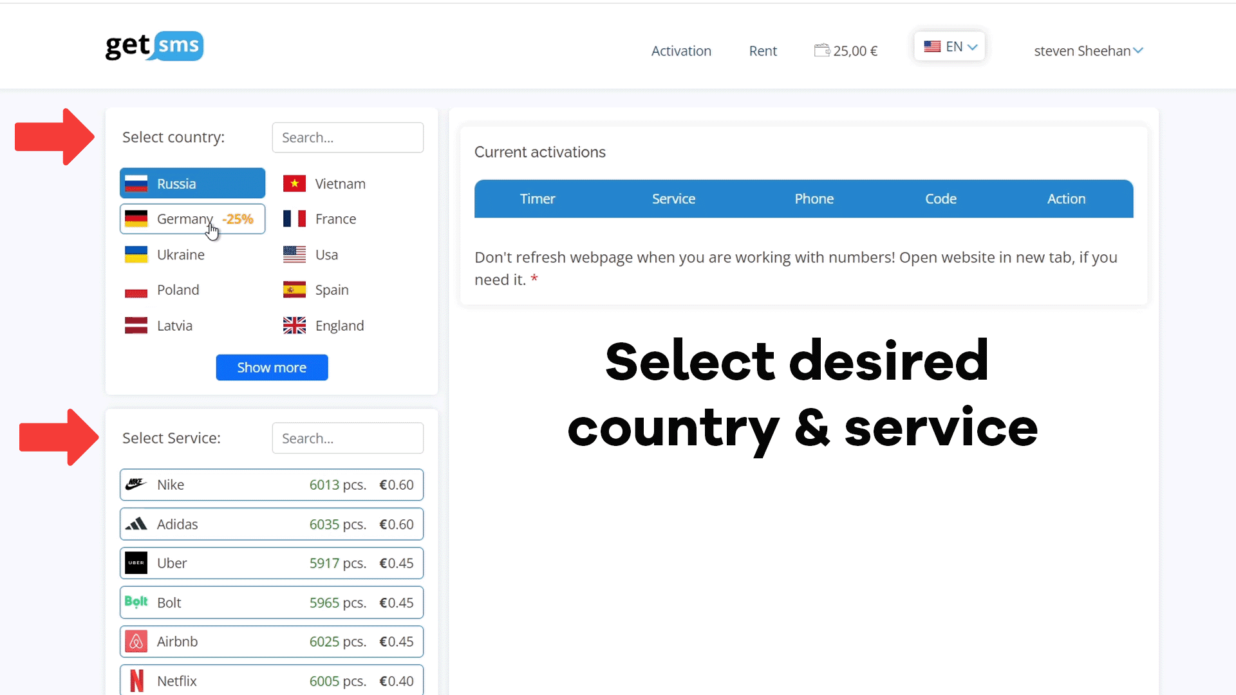Select the Nike service row

272,485
